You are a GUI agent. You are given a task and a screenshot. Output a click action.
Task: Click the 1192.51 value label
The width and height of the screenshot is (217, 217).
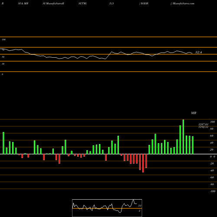pos(203,127)
